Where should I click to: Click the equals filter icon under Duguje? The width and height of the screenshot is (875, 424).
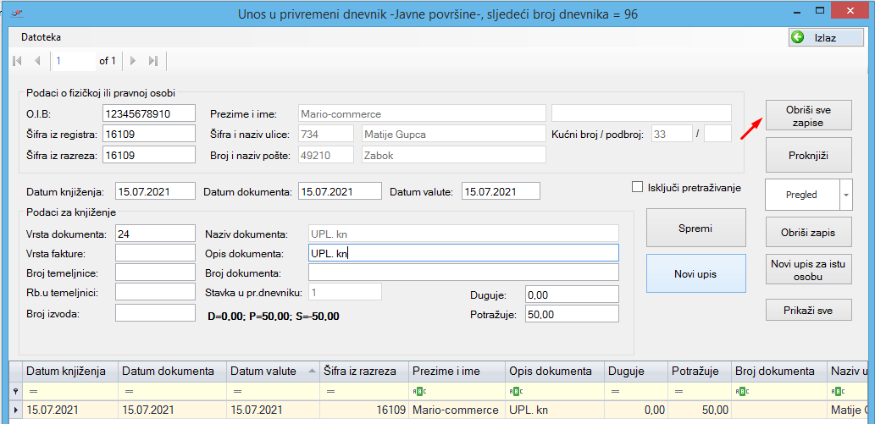coord(612,391)
